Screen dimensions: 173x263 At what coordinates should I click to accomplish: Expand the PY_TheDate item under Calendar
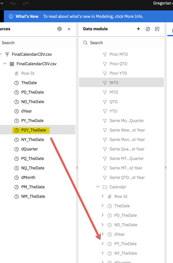(x=103, y=243)
